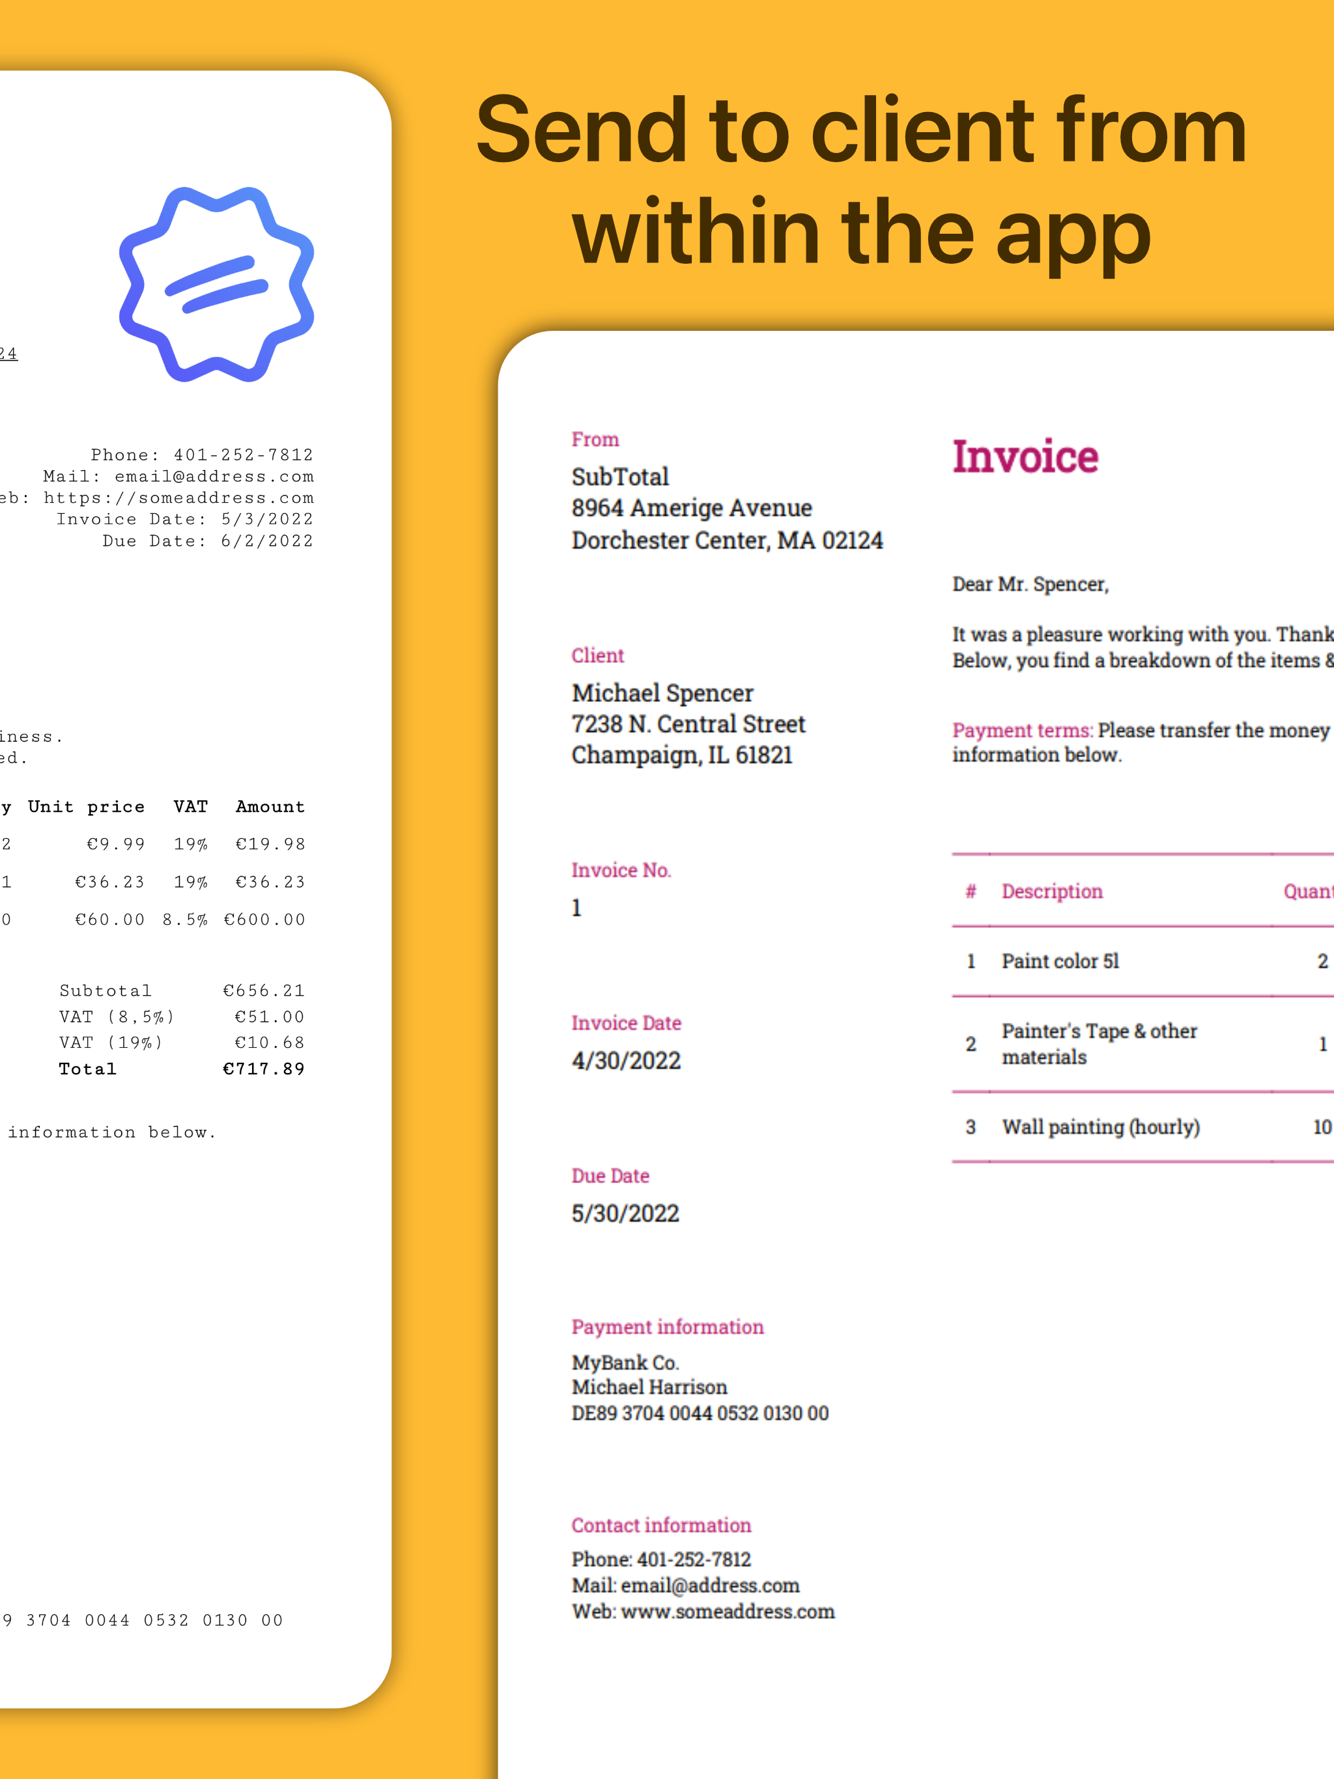
Task: Select client name Michael Spencer
Action: pos(661,692)
